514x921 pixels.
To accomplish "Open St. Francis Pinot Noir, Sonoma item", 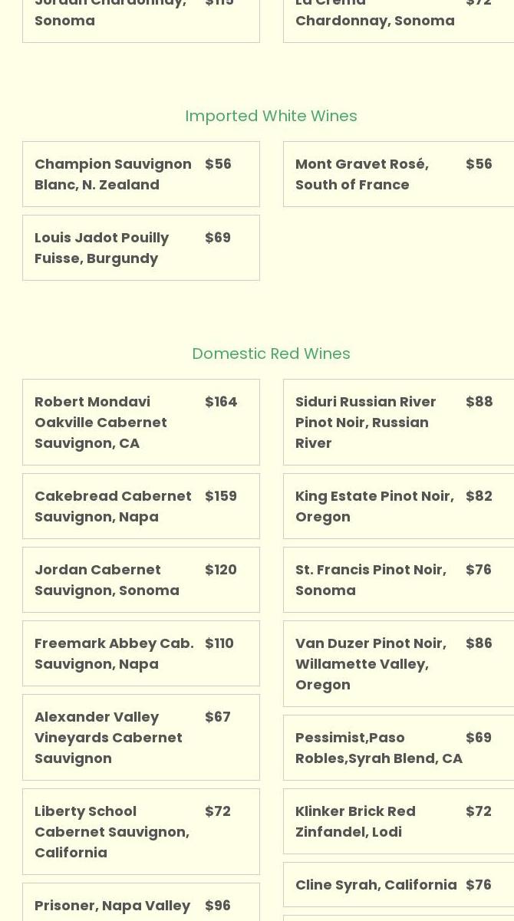I will pyautogui.click(x=399, y=580).
